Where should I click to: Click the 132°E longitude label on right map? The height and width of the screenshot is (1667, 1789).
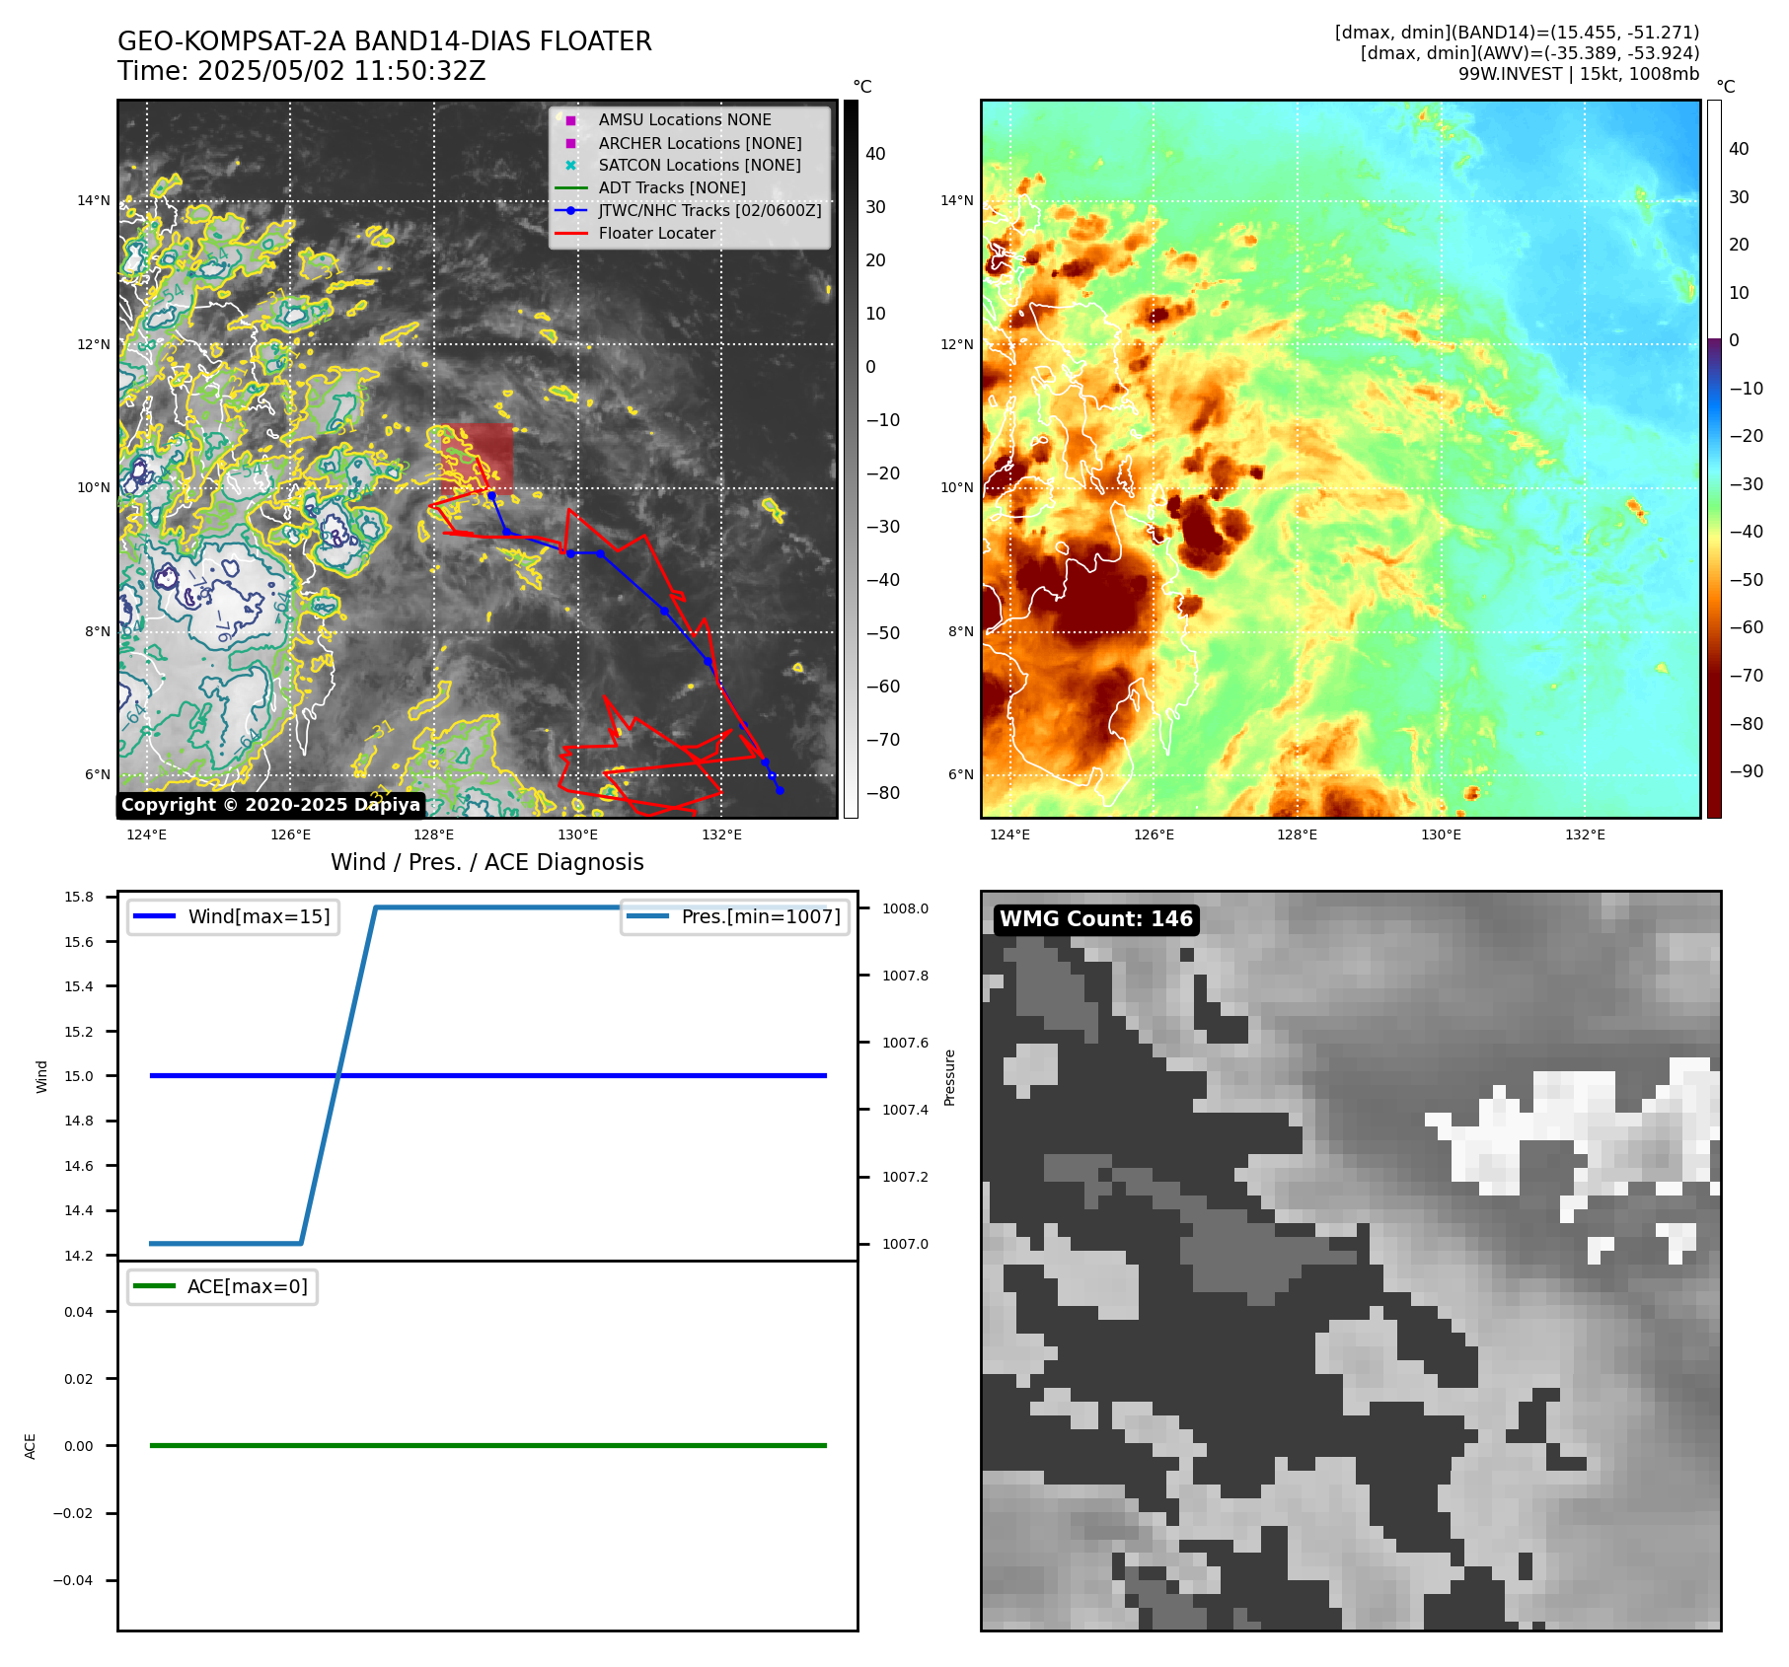[x=1585, y=834]
